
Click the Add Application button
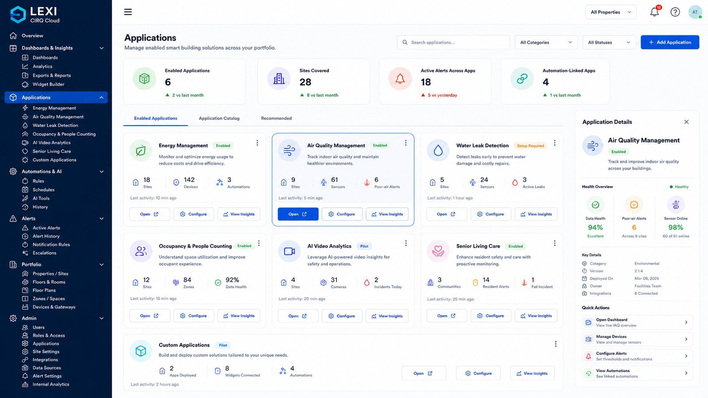point(670,42)
